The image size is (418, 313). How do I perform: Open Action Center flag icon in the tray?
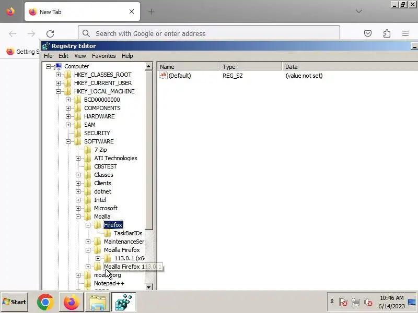(x=343, y=302)
